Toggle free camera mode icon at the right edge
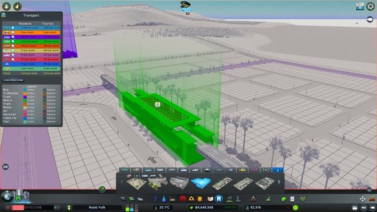377x212 pixels. (370, 19)
